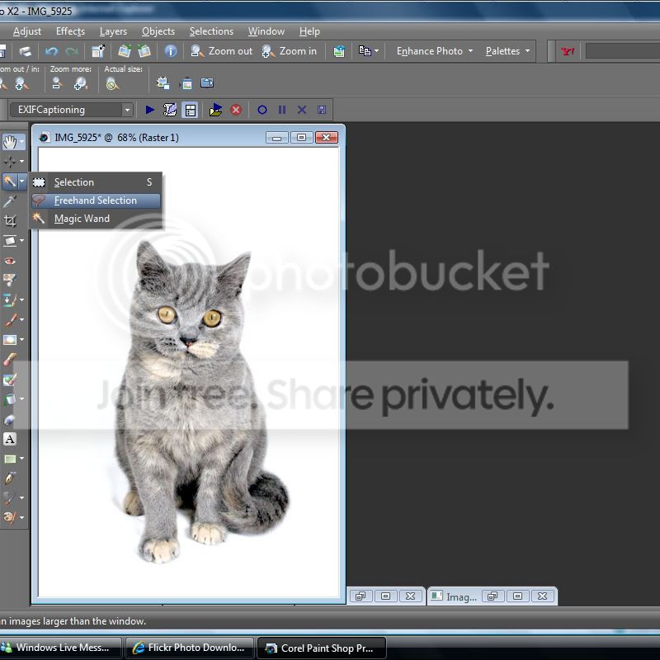
Task: Select the Text tool
Action: 10,439
